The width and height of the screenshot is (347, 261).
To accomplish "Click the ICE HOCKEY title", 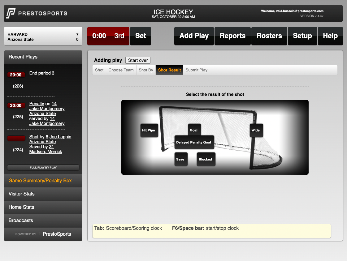I will [173, 12].
